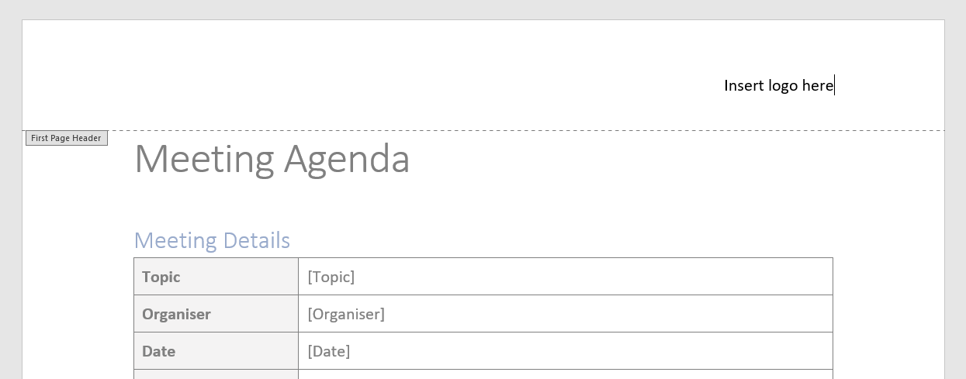Click the empty right side of the Topic row
Image resolution: width=966 pixels, height=379 pixels.
pos(621,277)
